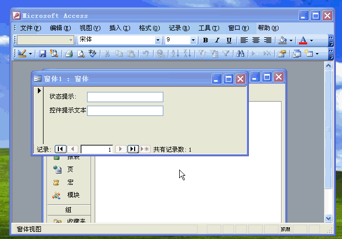Open the 编辑(E) menu
This screenshot has width=342, height=239.
click(60, 28)
